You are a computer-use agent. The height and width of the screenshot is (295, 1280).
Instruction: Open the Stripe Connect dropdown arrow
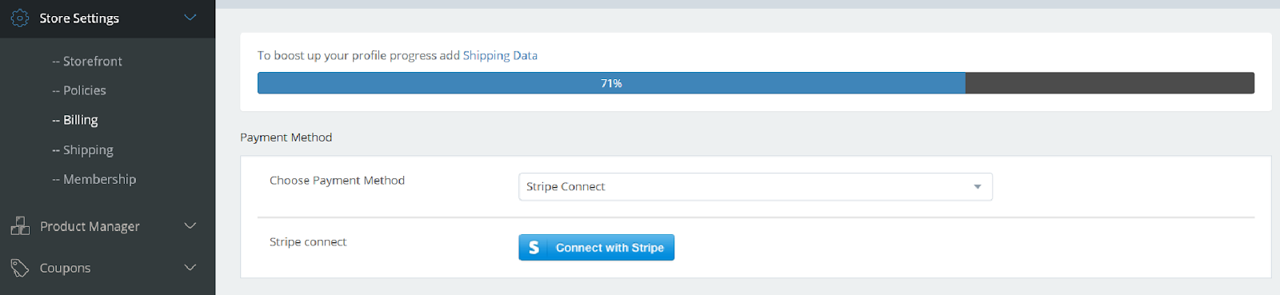977,187
